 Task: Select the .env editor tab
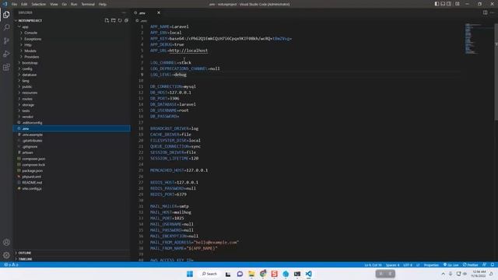point(147,12)
